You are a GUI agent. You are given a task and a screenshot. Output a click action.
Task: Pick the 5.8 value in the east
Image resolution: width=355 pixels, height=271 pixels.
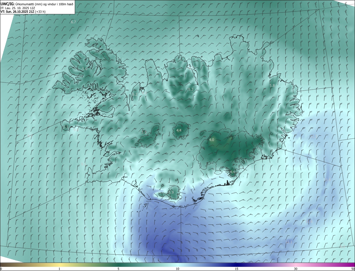click(272, 86)
